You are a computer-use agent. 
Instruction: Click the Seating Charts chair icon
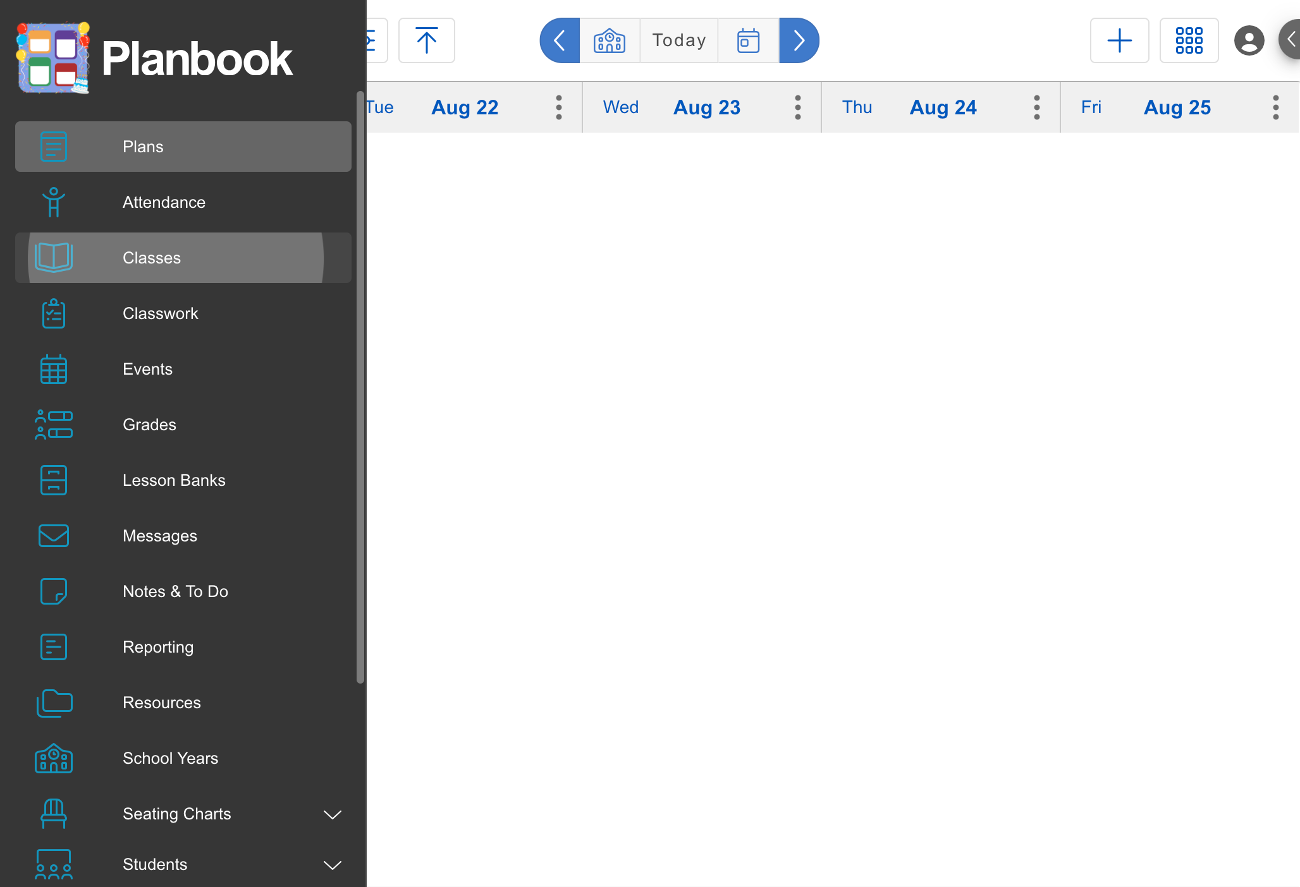pyautogui.click(x=54, y=814)
